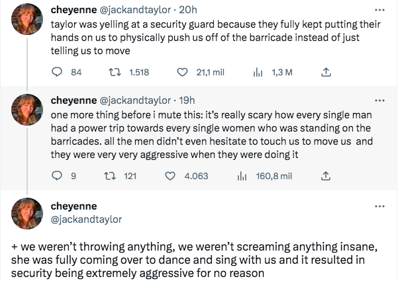398x281 pixels.
Task: Reply to the security guard tweet
Action: (56, 73)
